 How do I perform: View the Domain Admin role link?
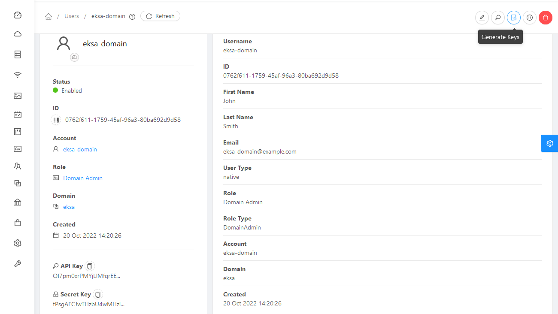click(83, 178)
